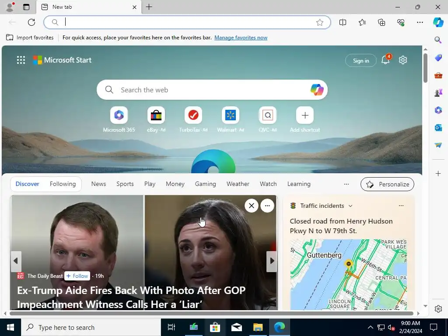Screen dimensions: 448x336
Task: Launch Copilot from the toolbar
Action: (438, 22)
